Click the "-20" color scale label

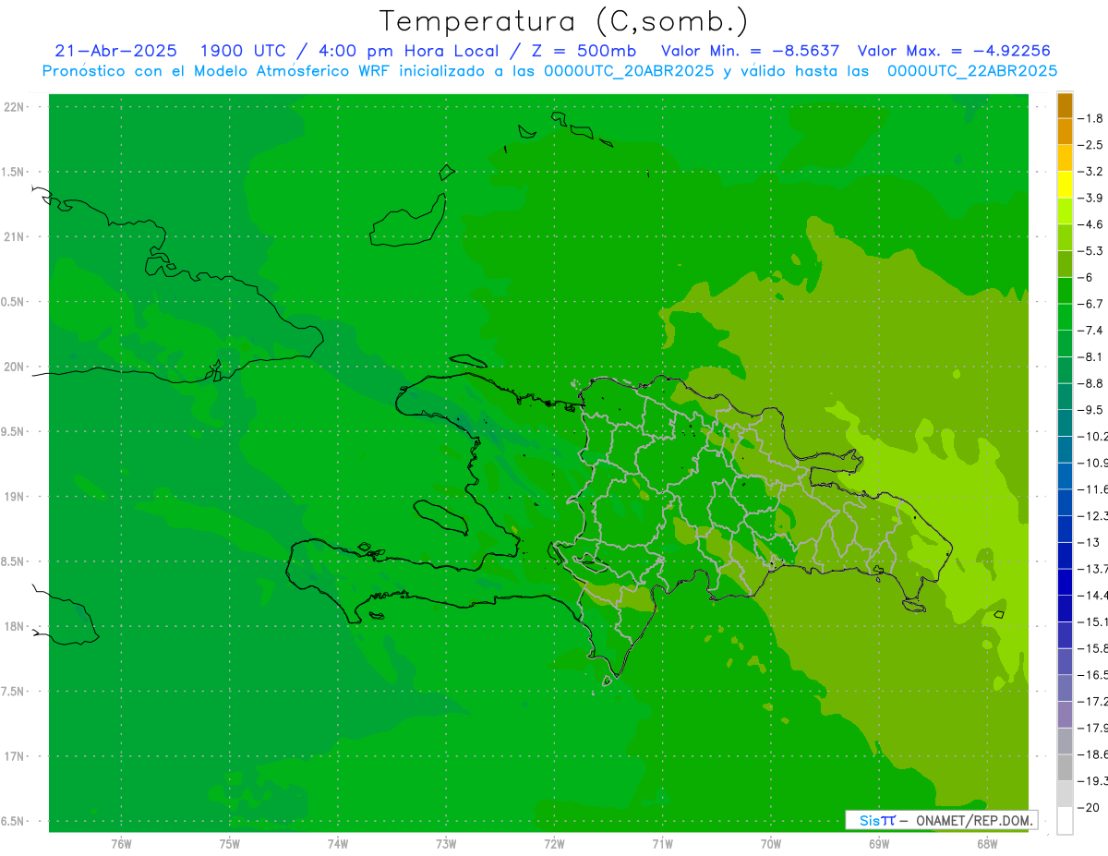1088,808
